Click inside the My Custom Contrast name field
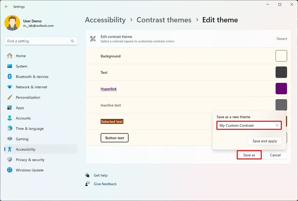Screen dimensions: 298x201 (x=244, y=125)
